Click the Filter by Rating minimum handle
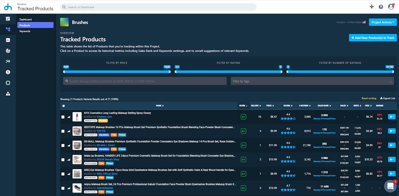This screenshot has width=399, height=196. 176,71
